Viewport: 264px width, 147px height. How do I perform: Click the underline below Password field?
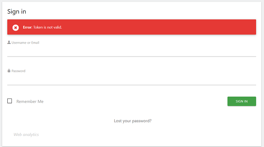point(132,85)
